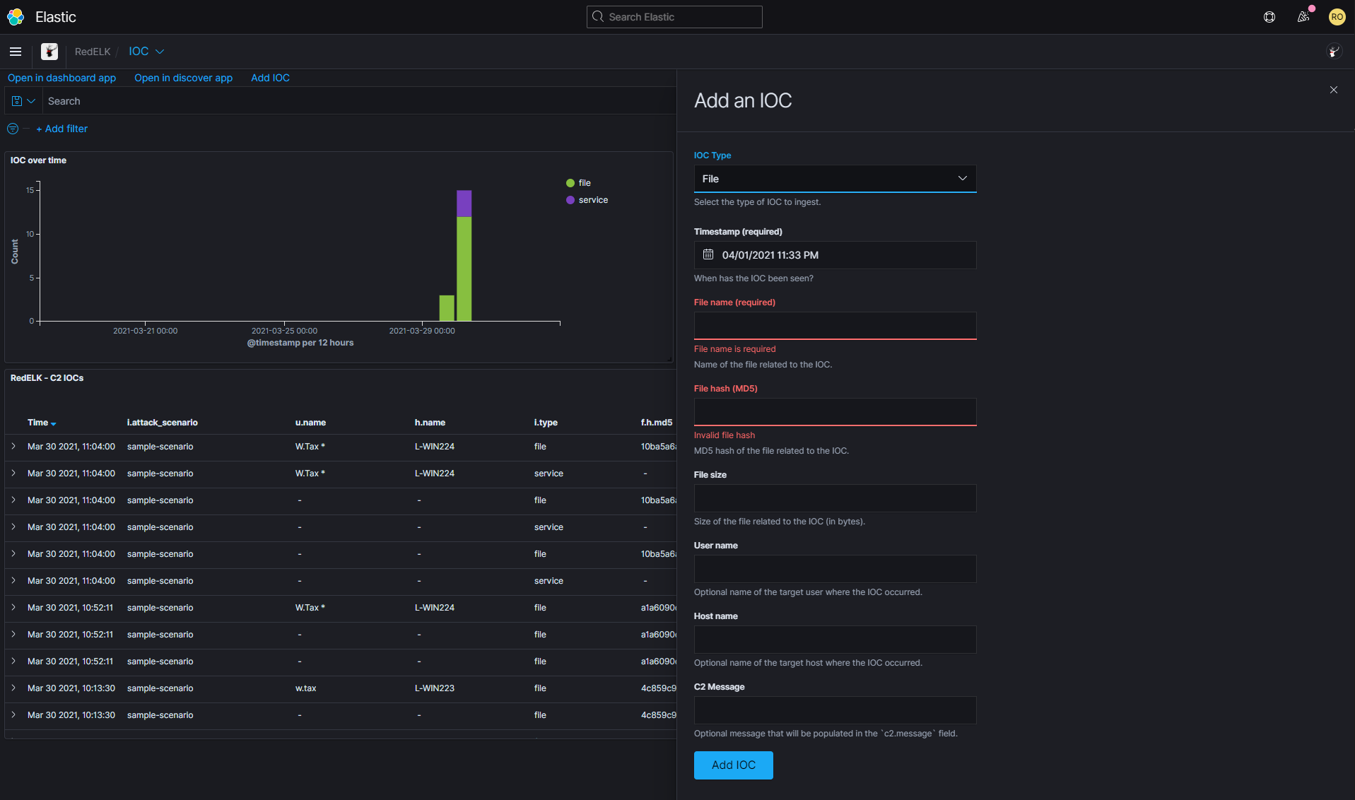Click the C2 Message input
The height and width of the screenshot is (800, 1355).
click(x=835, y=710)
